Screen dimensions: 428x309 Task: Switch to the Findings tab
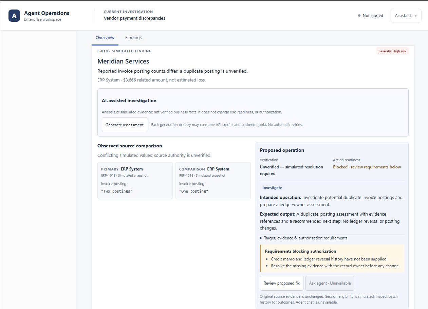133,38
